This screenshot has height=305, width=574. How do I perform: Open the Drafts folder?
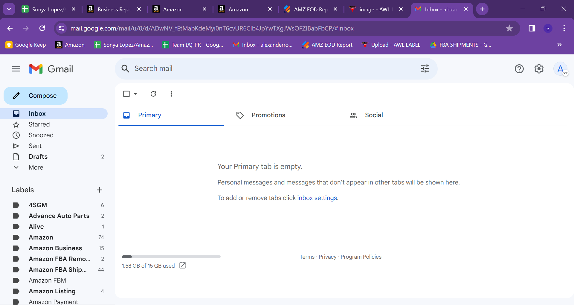click(x=54, y=157)
